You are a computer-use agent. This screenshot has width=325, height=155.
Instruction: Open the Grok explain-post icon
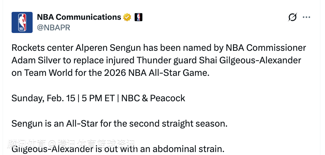[x=292, y=17]
